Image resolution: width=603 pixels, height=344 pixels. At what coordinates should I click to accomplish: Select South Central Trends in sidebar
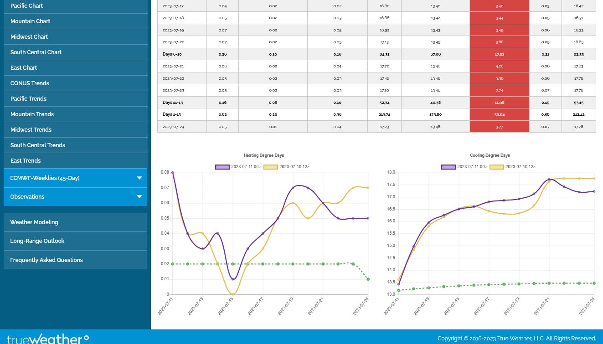pos(38,145)
